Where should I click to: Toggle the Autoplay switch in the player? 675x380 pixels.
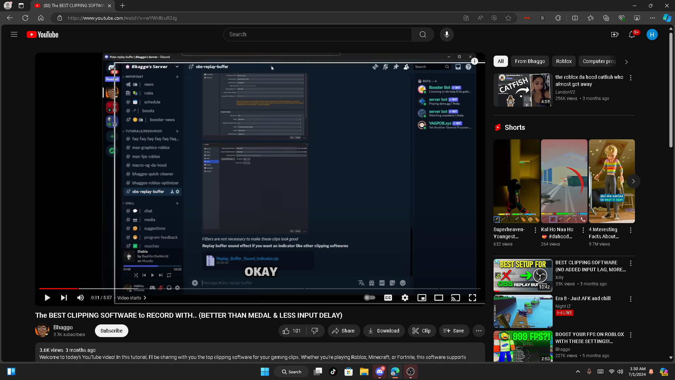tap(369, 298)
